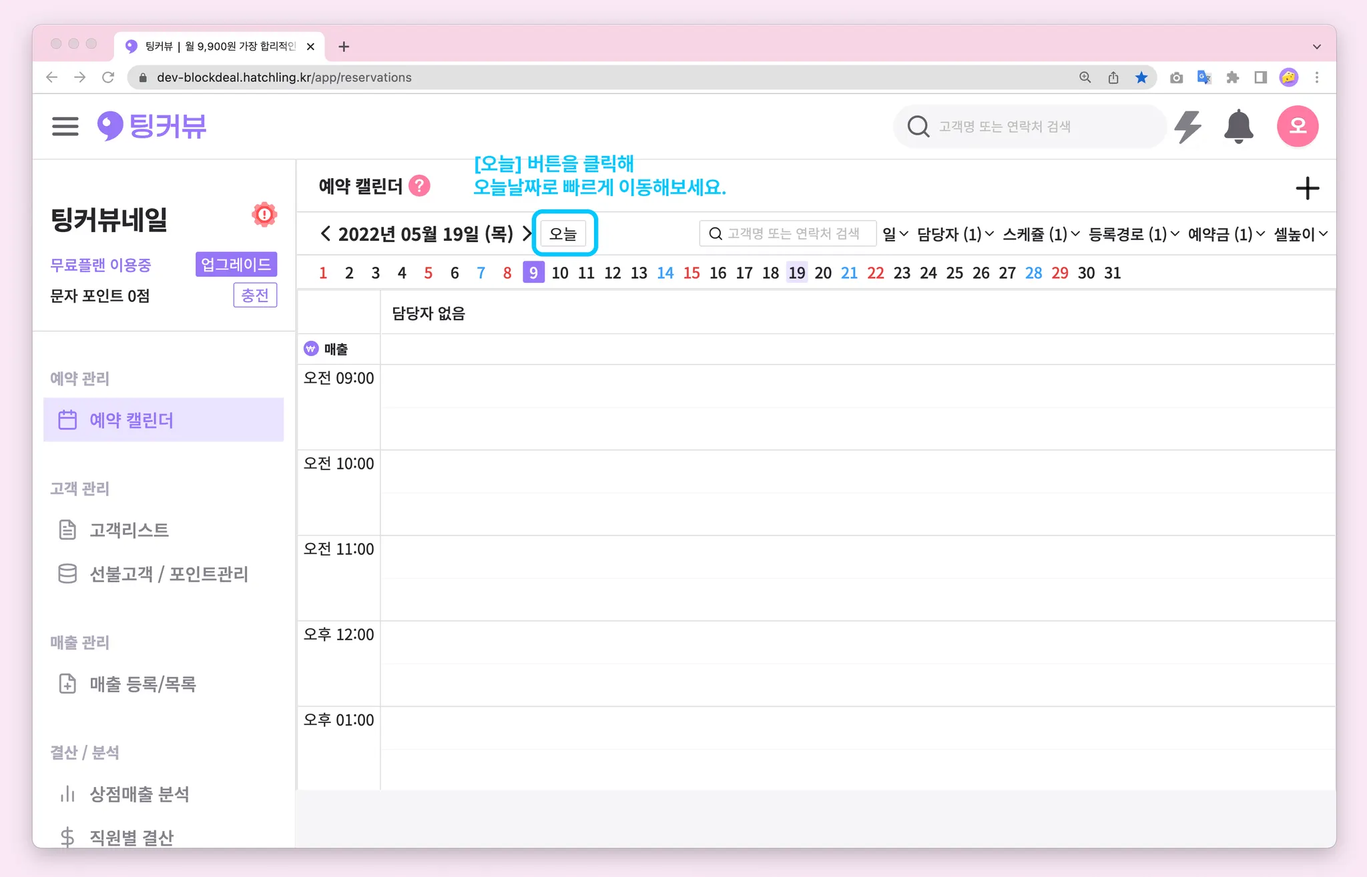Click the red alert gear icon
The width and height of the screenshot is (1367, 877).
(x=264, y=215)
